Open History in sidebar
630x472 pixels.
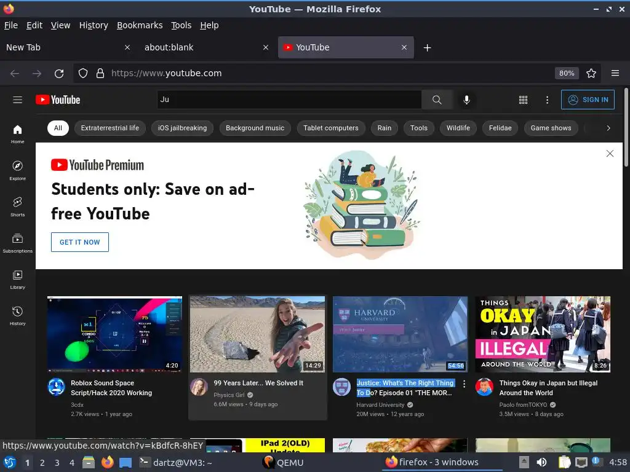click(17, 316)
